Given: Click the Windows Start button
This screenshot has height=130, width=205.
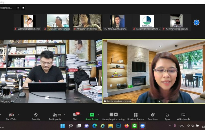Looking at the screenshot, I should tap(63, 126).
